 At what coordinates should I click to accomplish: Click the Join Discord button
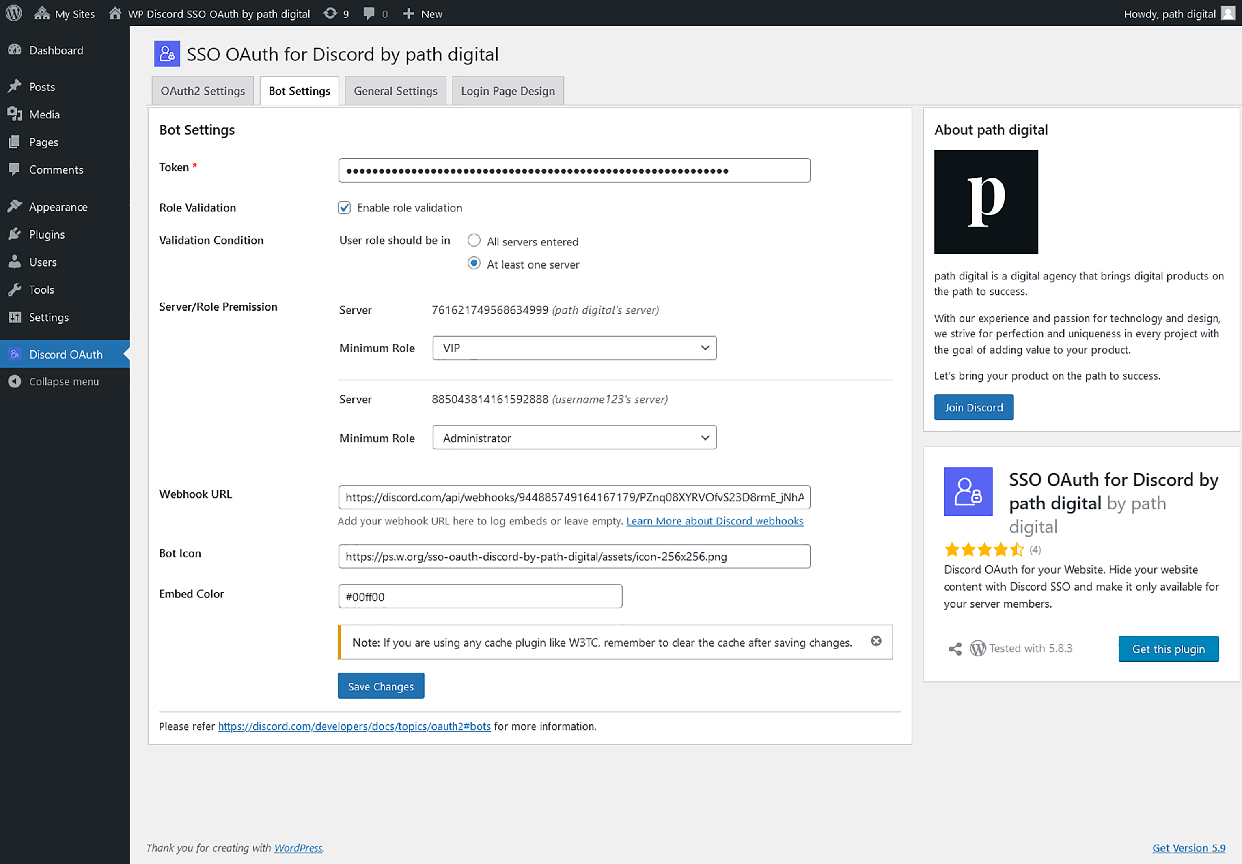[x=974, y=408]
